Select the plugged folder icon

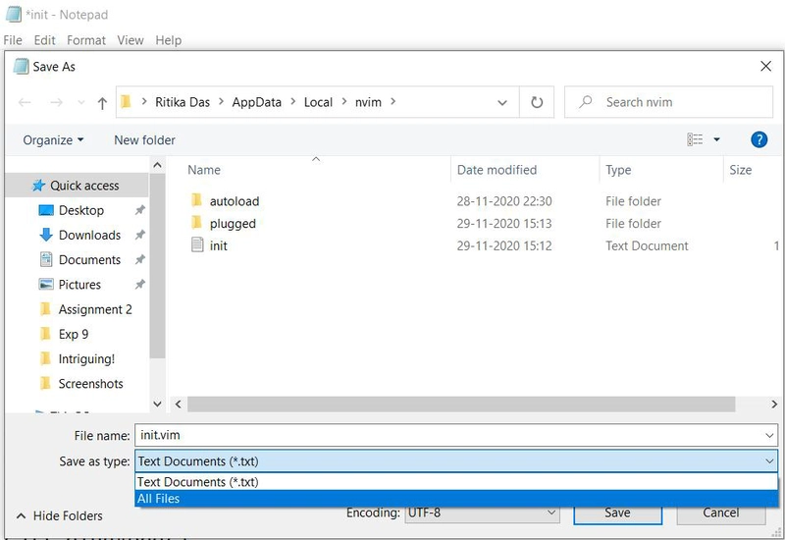(x=197, y=223)
